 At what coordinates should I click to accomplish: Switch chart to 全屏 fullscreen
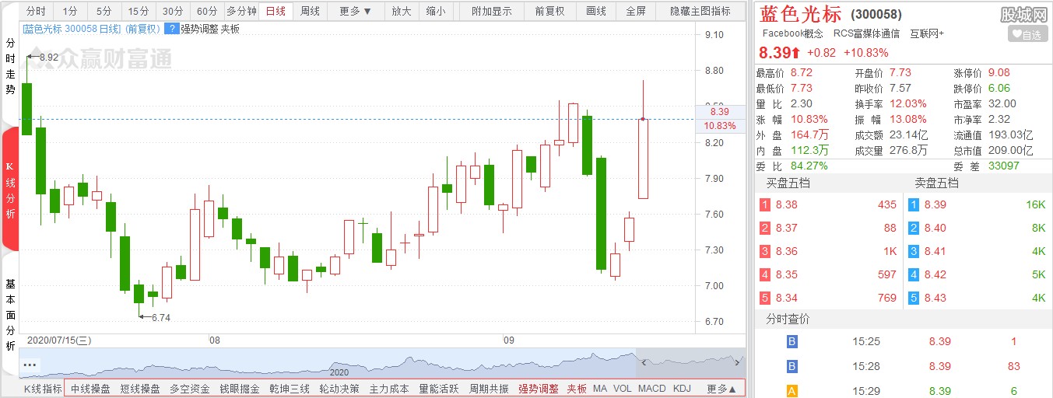[636, 12]
